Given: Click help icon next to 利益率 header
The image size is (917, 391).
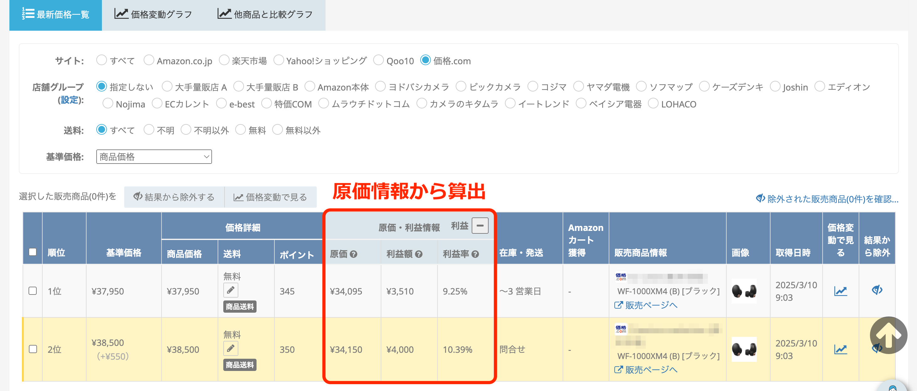Looking at the screenshot, I should click(475, 254).
